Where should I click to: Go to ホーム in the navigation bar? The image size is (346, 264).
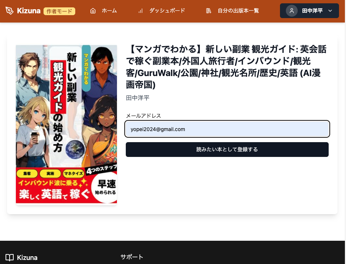tap(109, 11)
